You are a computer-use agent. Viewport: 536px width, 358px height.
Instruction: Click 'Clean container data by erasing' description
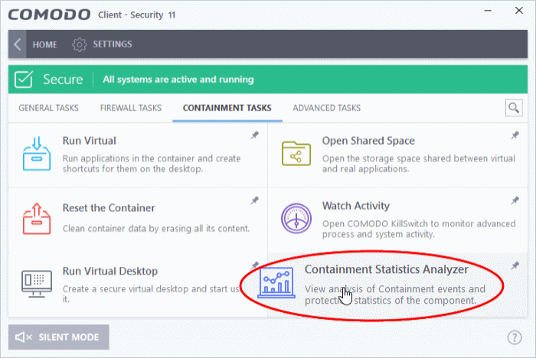(x=156, y=229)
